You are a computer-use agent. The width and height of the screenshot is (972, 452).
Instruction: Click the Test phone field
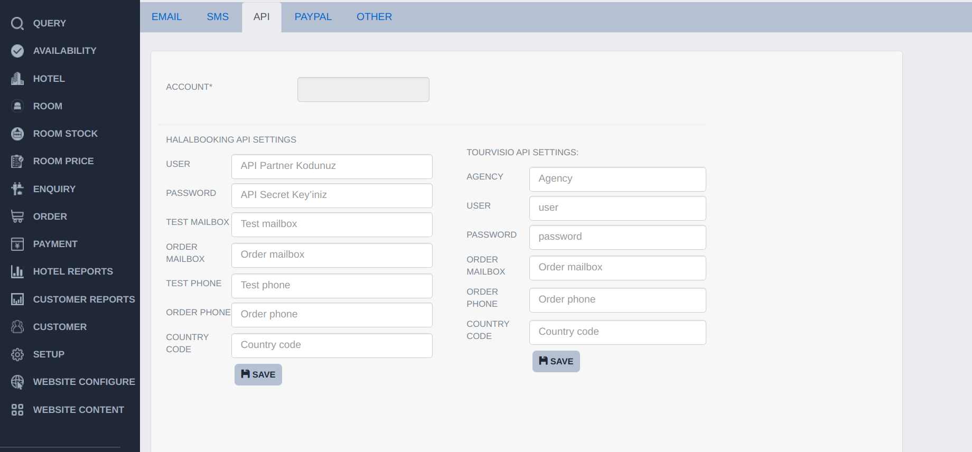332,286
